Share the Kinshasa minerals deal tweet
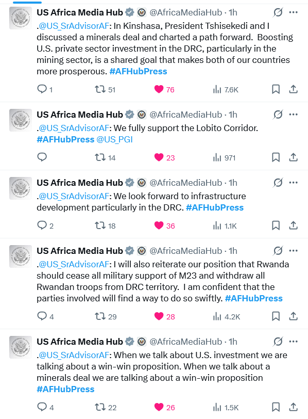The width and height of the screenshot is (308, 419). tap(293, 89)
